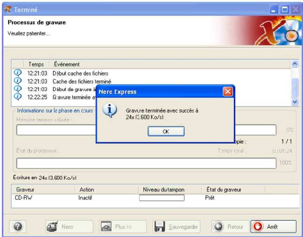Click info icon of the 'Début de gravure' row
This screenshot has height=237, width=303.
18,89
